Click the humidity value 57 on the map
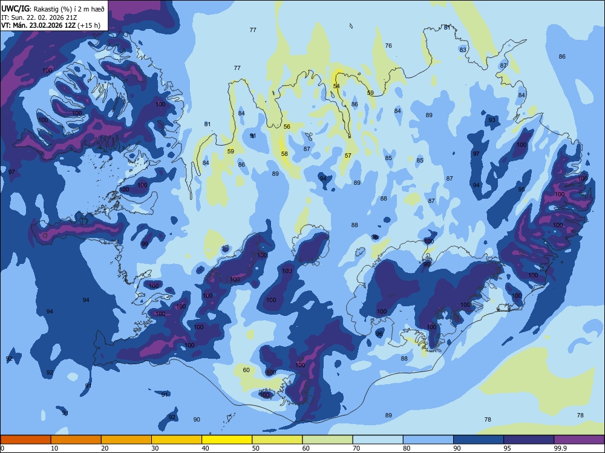Screen dimensions: 605x453 pyautogui.click(x=348, y=155)
